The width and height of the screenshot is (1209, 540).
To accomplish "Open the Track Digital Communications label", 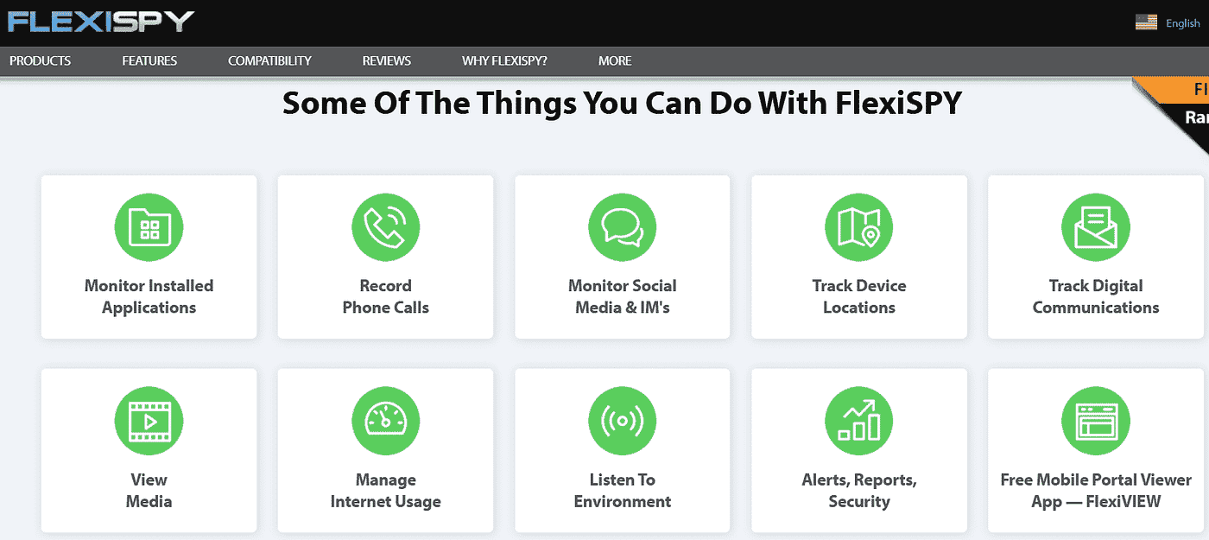I will 1096,296.
